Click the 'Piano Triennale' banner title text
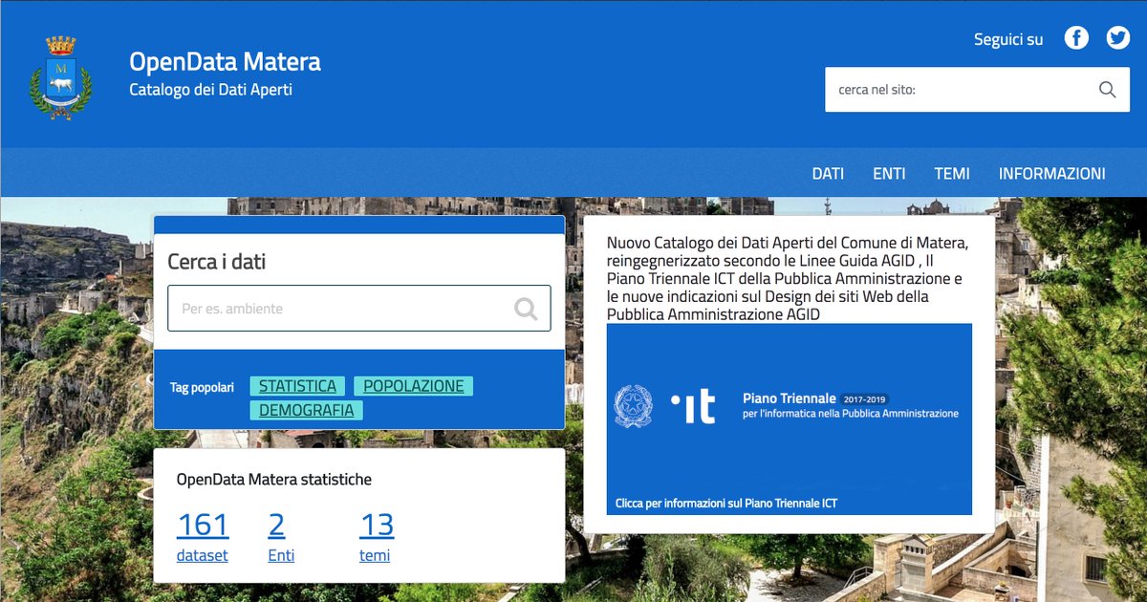Screen dimensions: 1147x602 (790, 398)
